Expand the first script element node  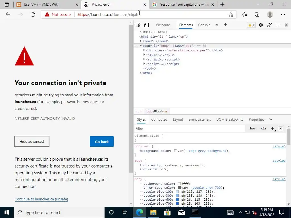[x=144, y=59]
